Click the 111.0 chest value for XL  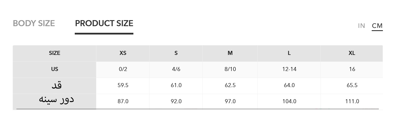352,101
